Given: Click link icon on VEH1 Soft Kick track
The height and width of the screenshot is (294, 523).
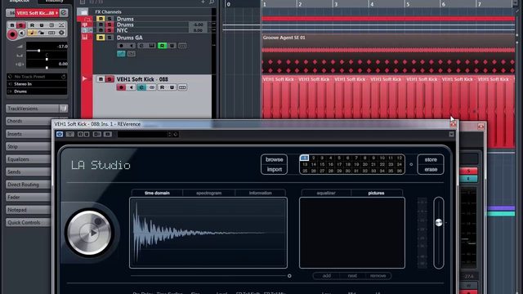Looking at the screenshot, I should 152,87.
